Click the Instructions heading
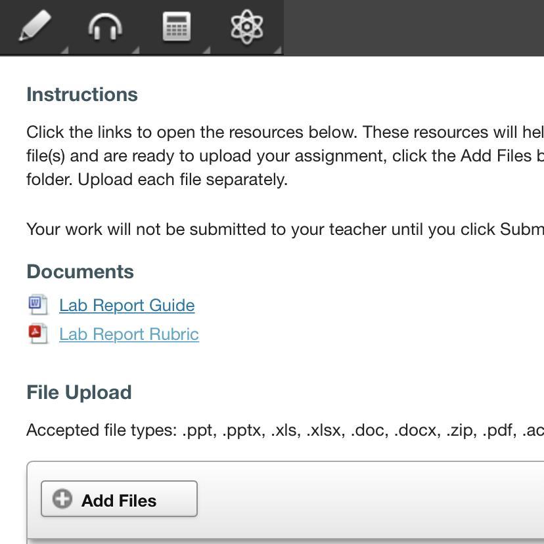 point(82,94)
